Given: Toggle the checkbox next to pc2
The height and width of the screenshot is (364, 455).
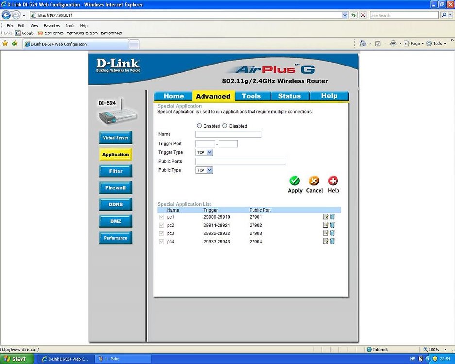Looking at the screenshot, I should coord(161,225).
